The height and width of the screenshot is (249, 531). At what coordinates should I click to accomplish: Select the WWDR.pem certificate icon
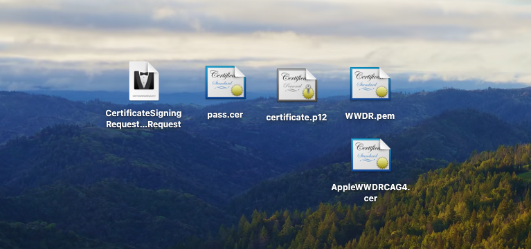(x=370, y=84)
